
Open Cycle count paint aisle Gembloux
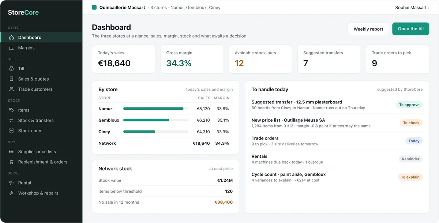pyautogui.click(x=337, y=177)
